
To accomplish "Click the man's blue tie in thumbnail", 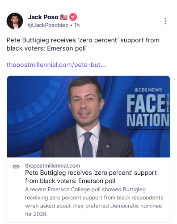I will click(88, 144).
